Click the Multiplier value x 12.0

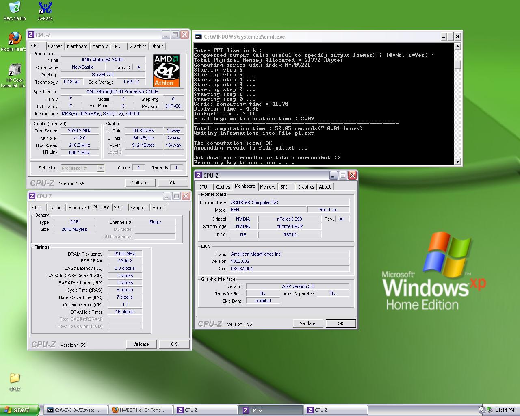click(80, 138)
